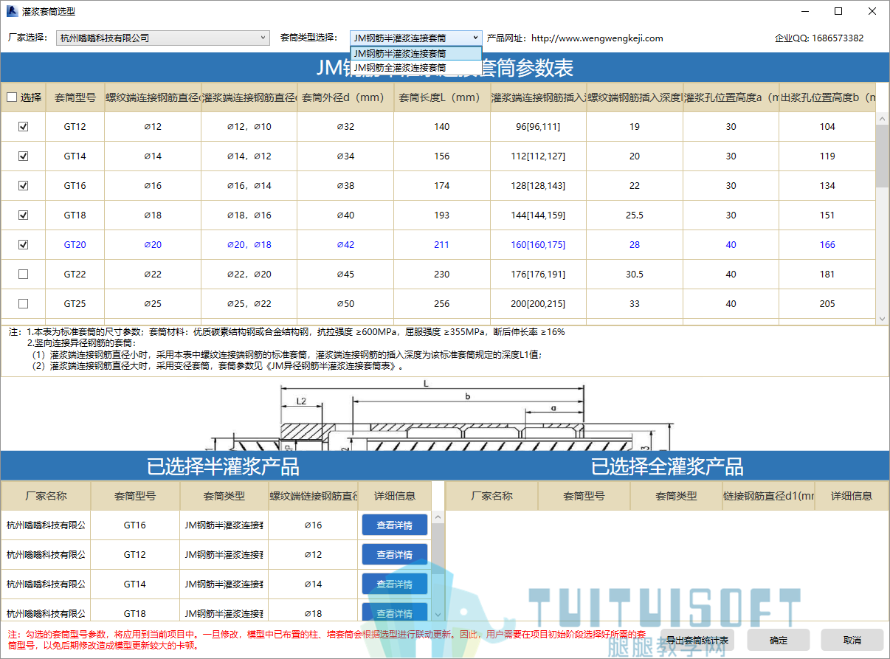
Task: Click the app icon in title bar
Action: coord(11,11)
